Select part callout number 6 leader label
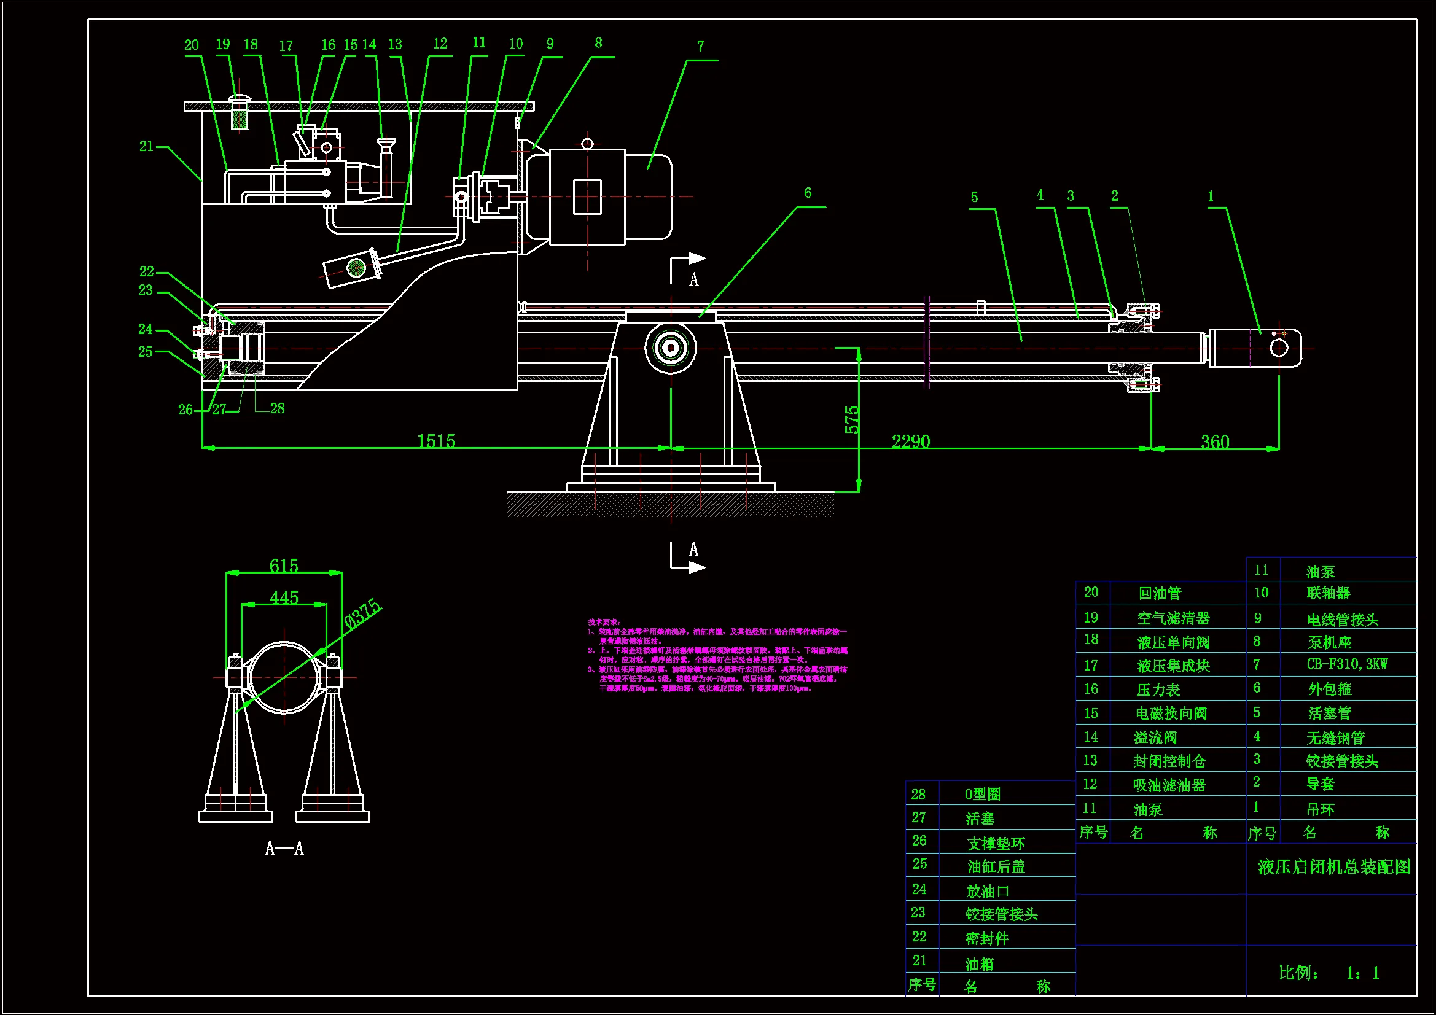Screen dimensions: 1436x1015 (808, 193)
